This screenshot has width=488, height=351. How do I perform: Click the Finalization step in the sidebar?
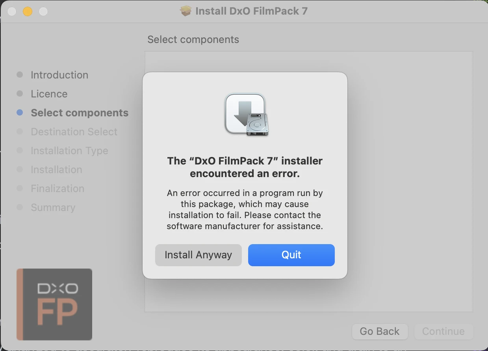[x=58, y=189]
